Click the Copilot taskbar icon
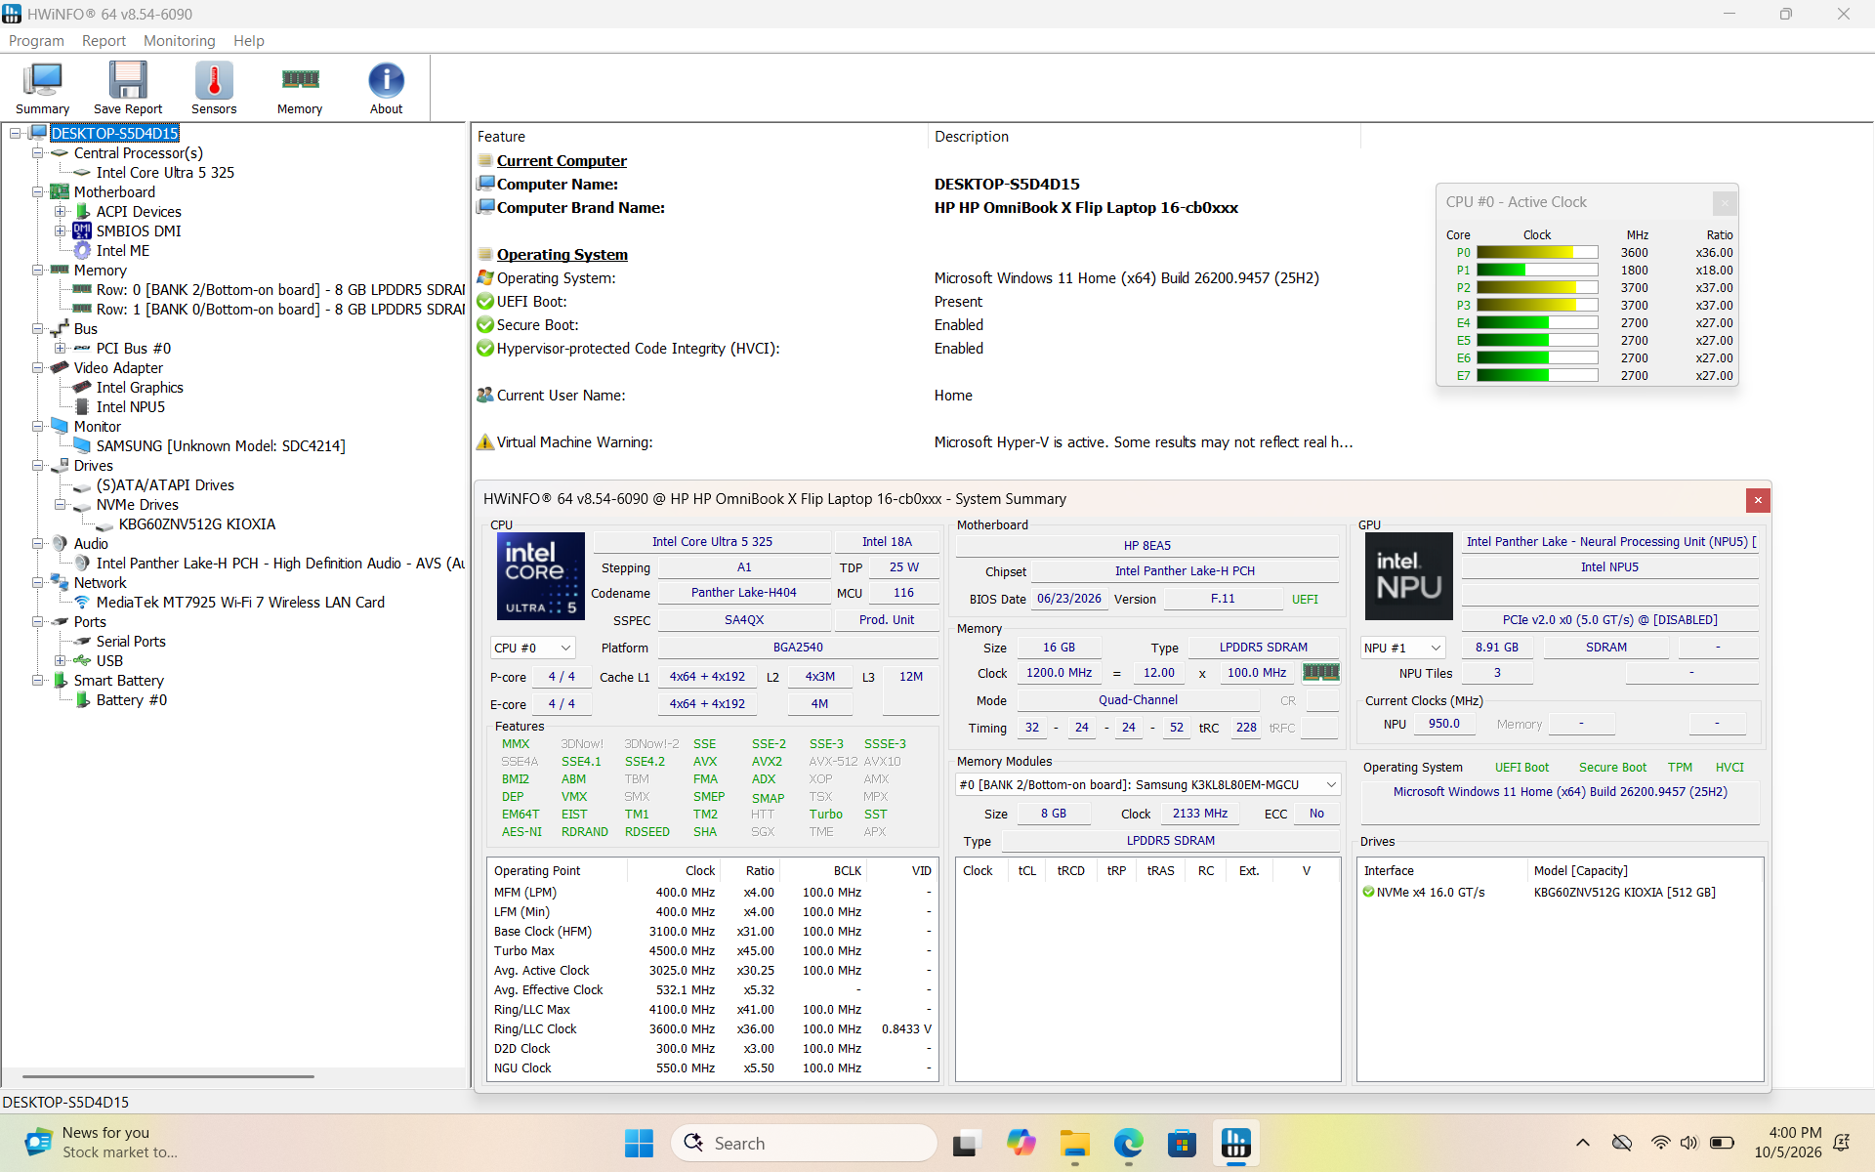This screenshot has height=1172, width=1875. pyautogui.click(x=1021, y=1143)
